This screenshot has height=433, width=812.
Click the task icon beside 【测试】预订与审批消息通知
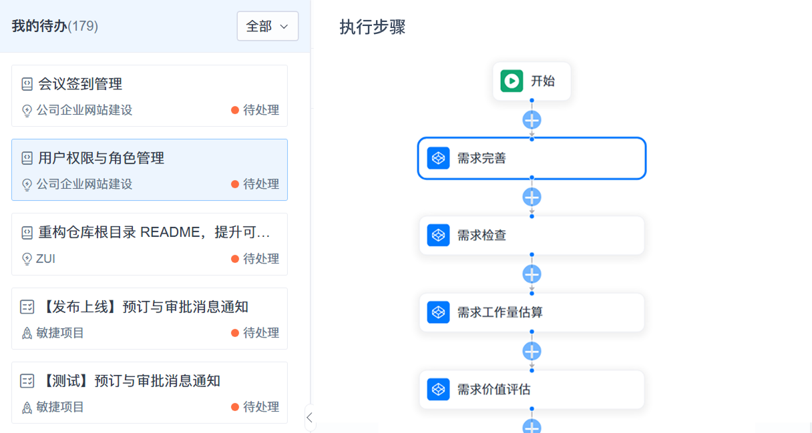click(27, 381)
